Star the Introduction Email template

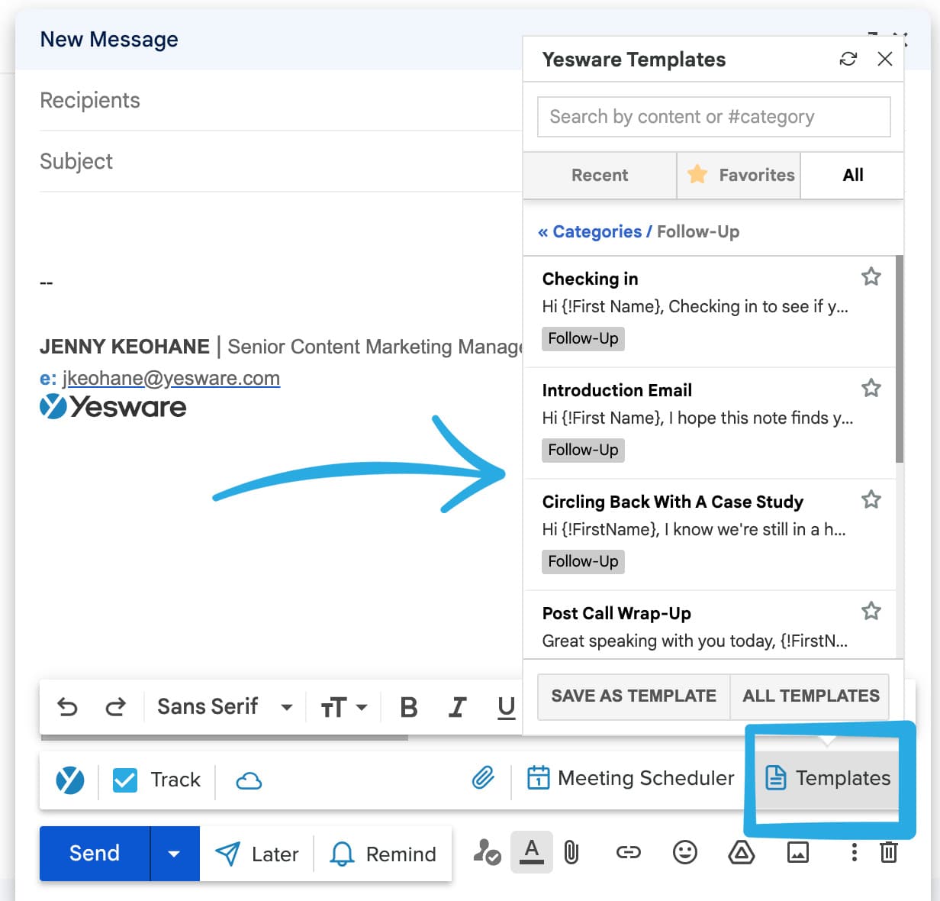(x=871, y=388)
